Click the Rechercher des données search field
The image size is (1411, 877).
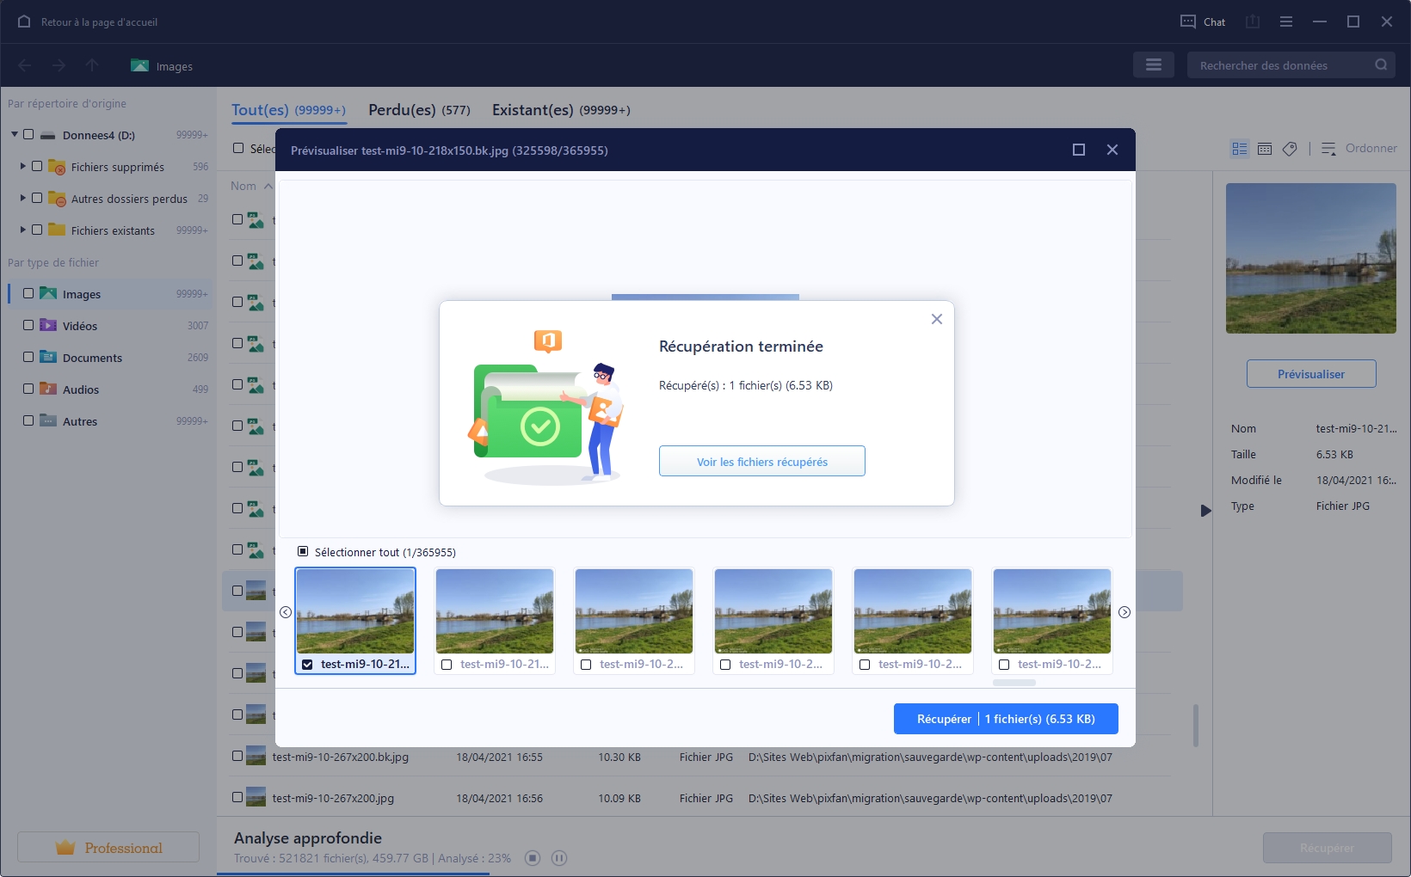(x=1280, y=65)
